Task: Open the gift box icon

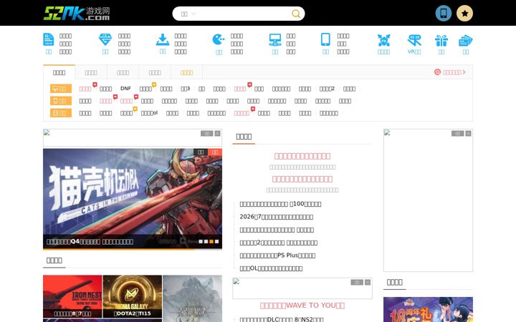Action: click(x=441, y=40)
